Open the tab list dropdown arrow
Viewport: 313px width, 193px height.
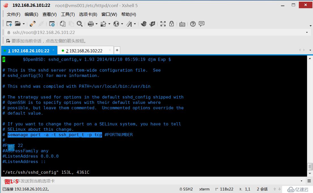tap(310, 50)
